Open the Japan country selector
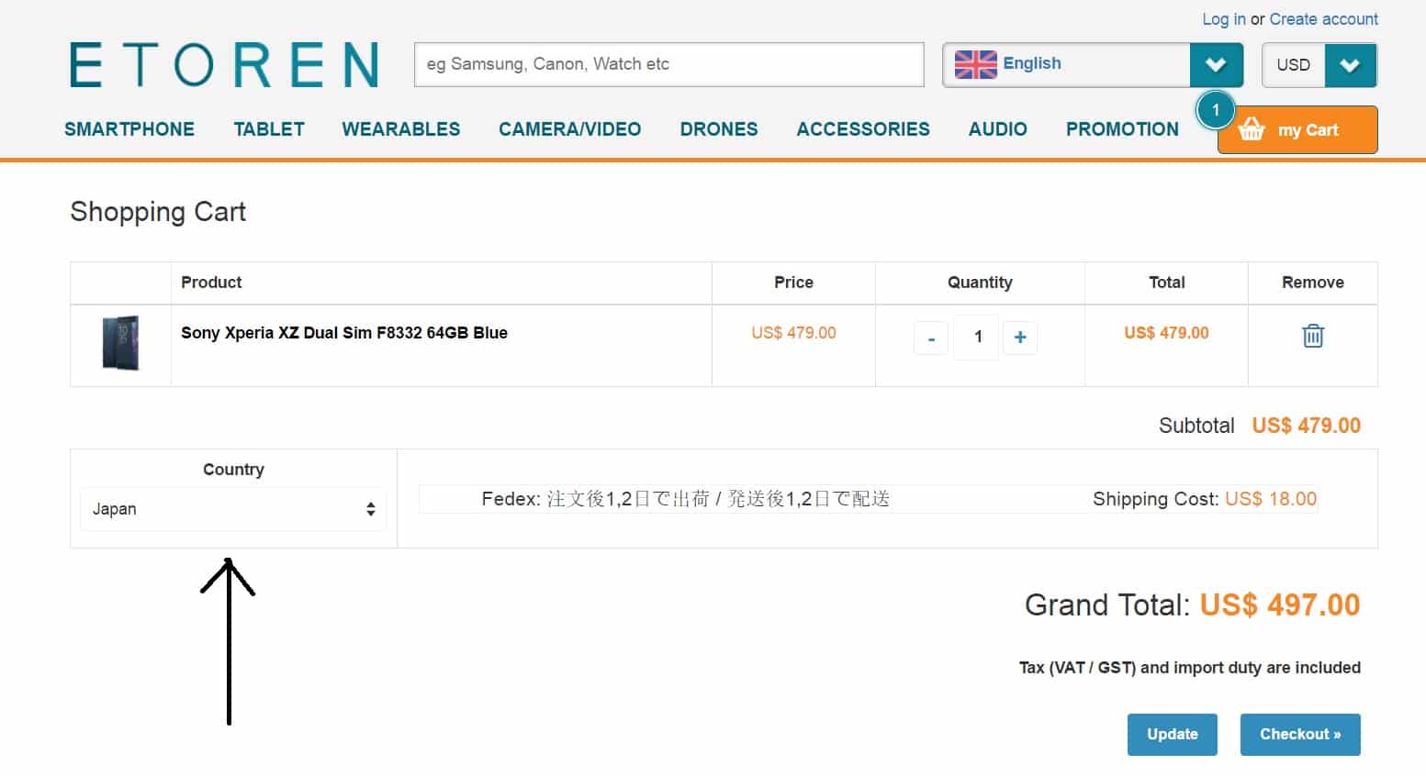The image size is (1426, 776). 233,509
